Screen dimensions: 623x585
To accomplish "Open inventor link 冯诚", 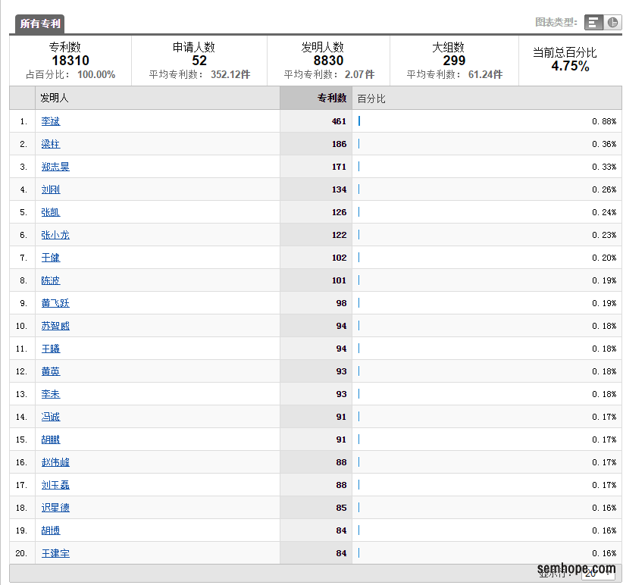I will pos(51,417).
